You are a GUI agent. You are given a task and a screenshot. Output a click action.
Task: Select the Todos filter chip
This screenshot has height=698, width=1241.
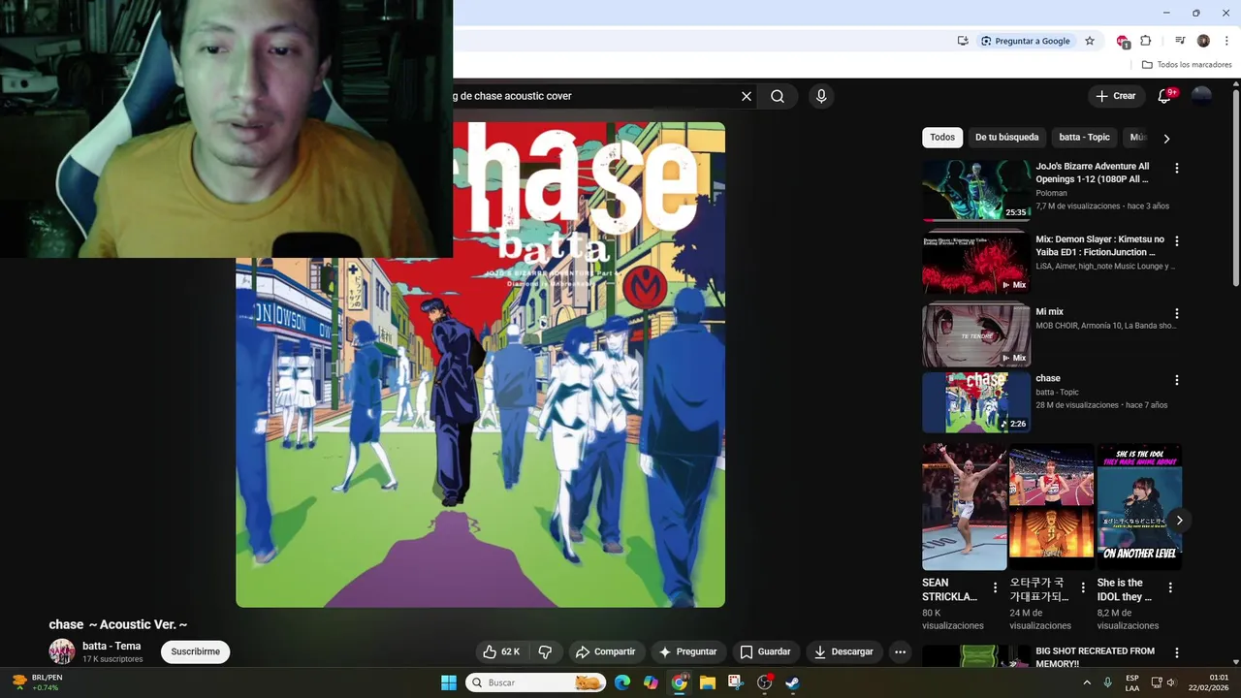coord(942,138)
